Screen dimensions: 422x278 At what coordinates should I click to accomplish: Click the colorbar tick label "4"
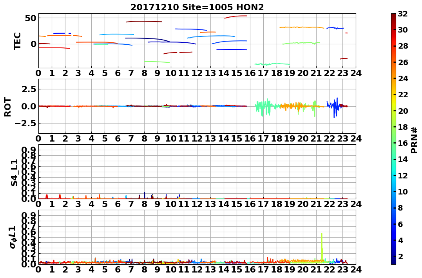[x=401, y=240]
